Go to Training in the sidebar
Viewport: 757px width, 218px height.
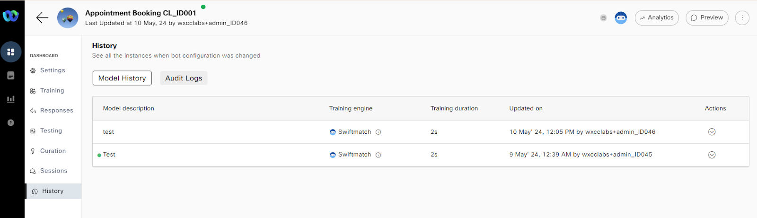[52, 91]
